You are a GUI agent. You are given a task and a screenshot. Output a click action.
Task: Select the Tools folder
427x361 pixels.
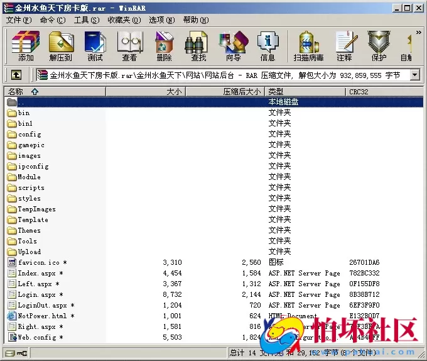[x=22, y=241]
